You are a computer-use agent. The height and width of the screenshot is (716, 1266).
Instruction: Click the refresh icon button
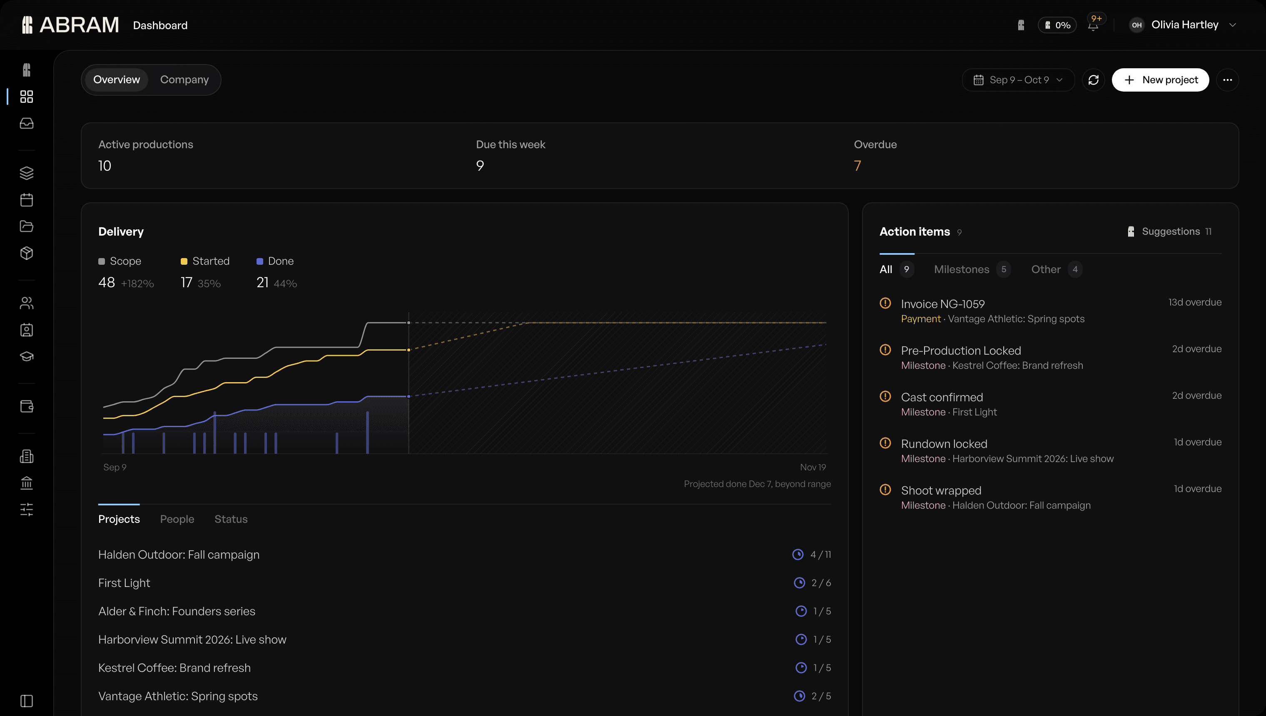coord(1093,80)
